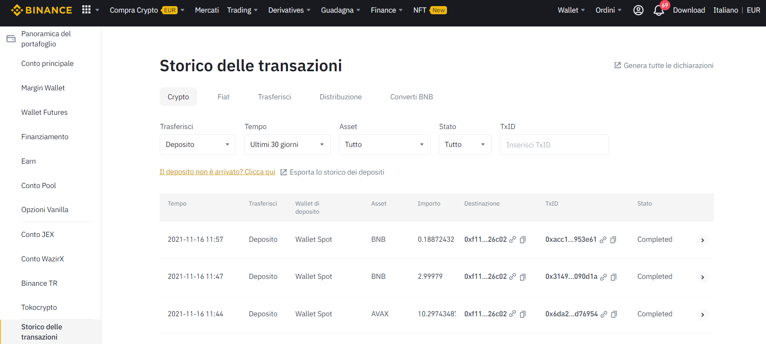Screen dimensions: 766x344
Task: Open the Trasferisci dropdown set to Deposito
Action: coord(198,145)
